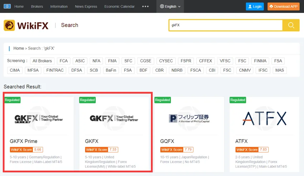Filter by CIMA regulator
Screen dimensions: 304x176
pyautogui.click(x=15, y=70)
